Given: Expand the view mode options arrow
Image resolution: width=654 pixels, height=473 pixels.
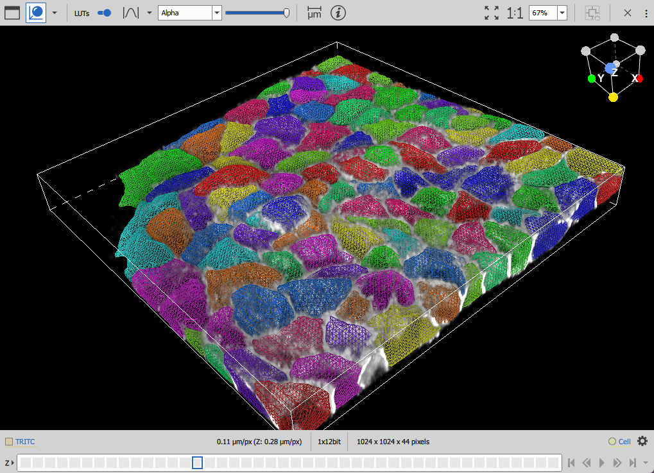Looking at the screenshot, I should click(55, 12).
